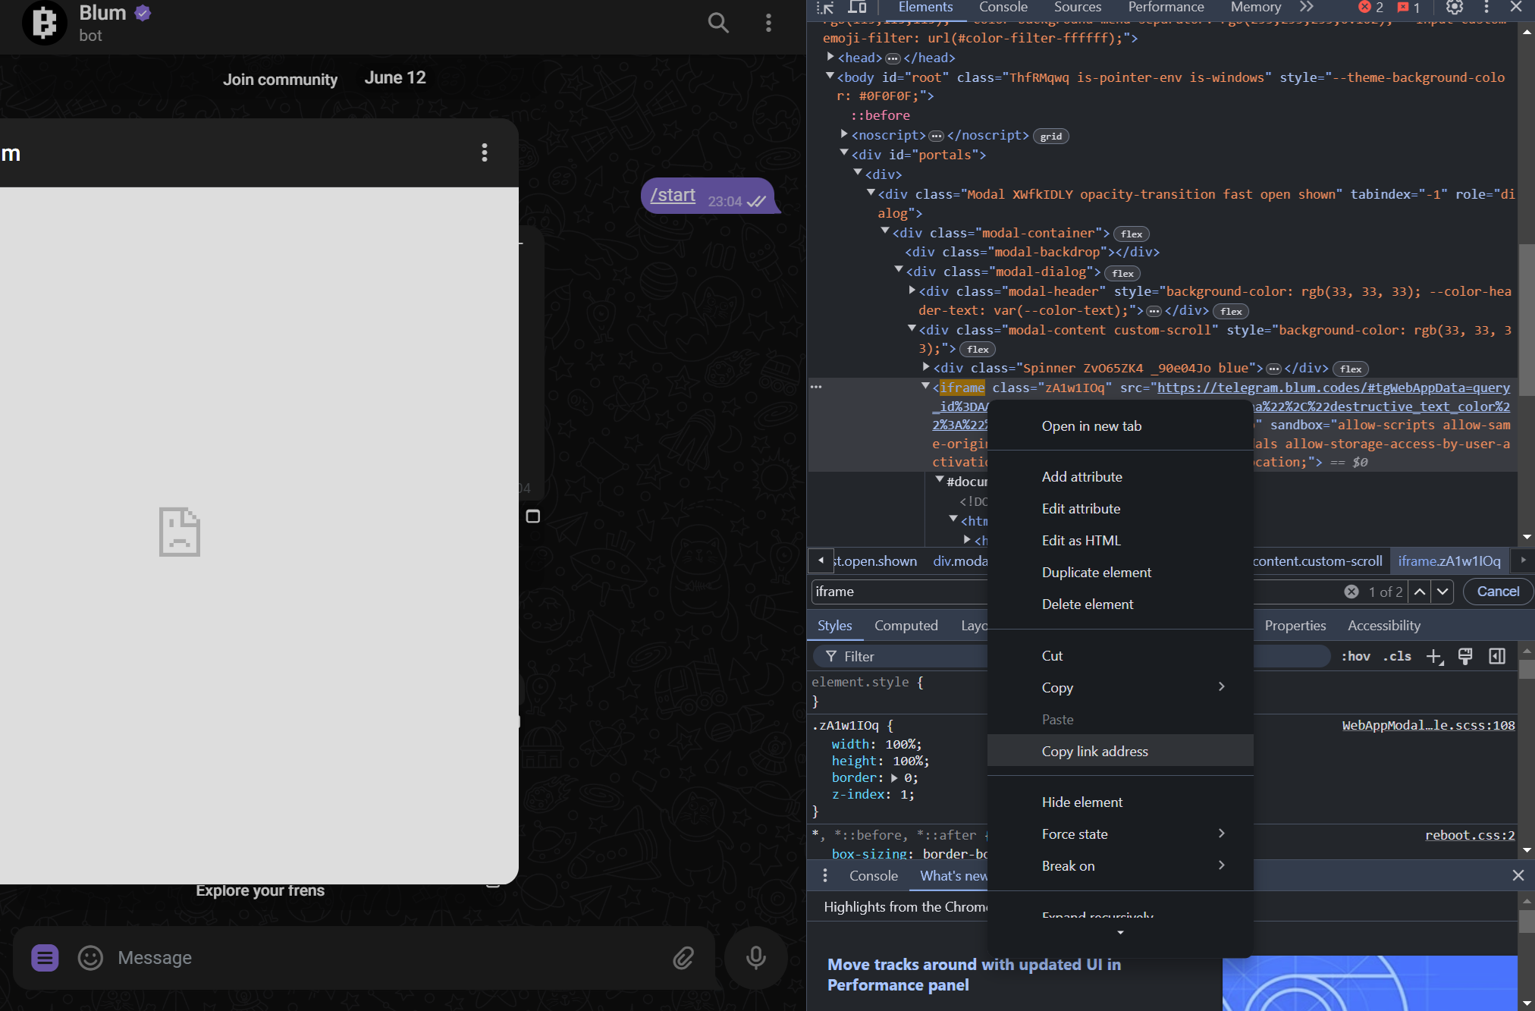Open DevTools settings gear

(1455, 8)
